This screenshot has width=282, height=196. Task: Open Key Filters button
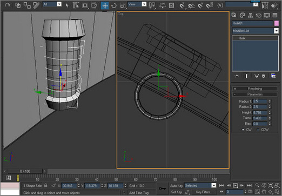204,192
